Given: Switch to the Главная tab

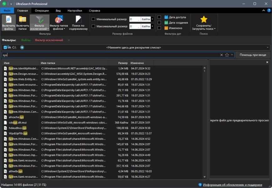Looking at the screenshot, I should (23, 10).
